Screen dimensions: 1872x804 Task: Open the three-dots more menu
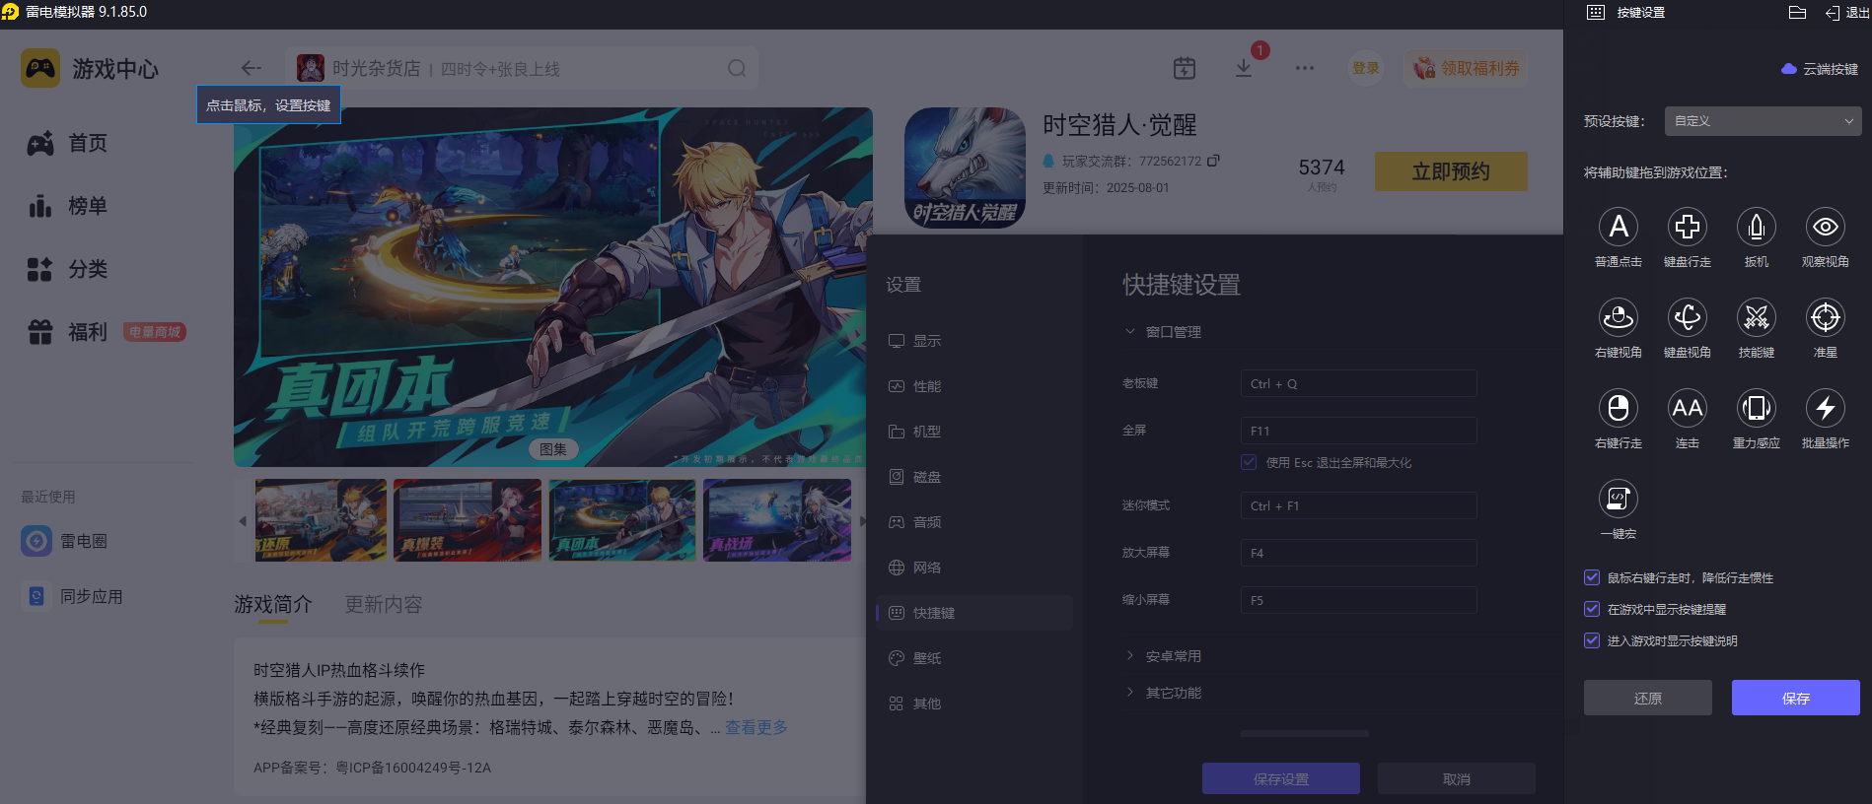pos(1305,68)
